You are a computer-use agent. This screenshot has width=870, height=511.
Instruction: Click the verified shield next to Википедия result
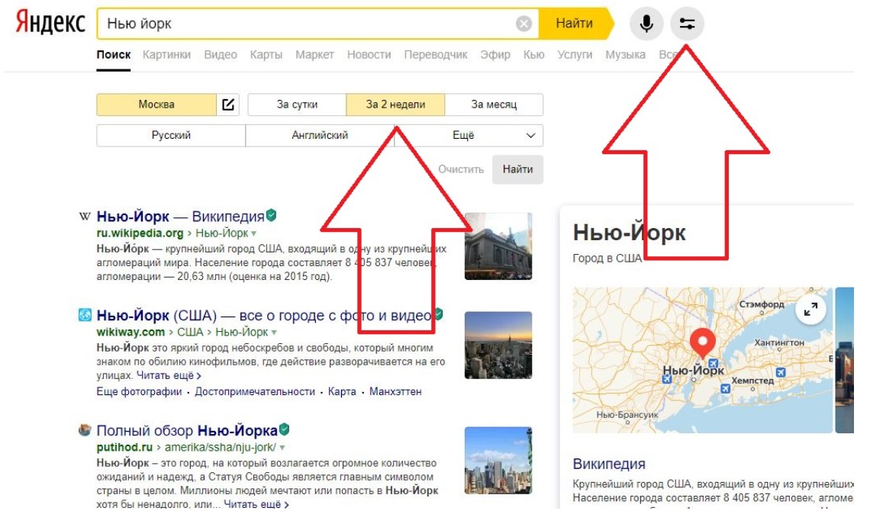[272, 215]
